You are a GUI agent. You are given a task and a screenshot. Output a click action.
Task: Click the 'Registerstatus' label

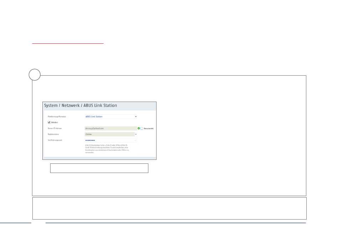click(53, 134)
